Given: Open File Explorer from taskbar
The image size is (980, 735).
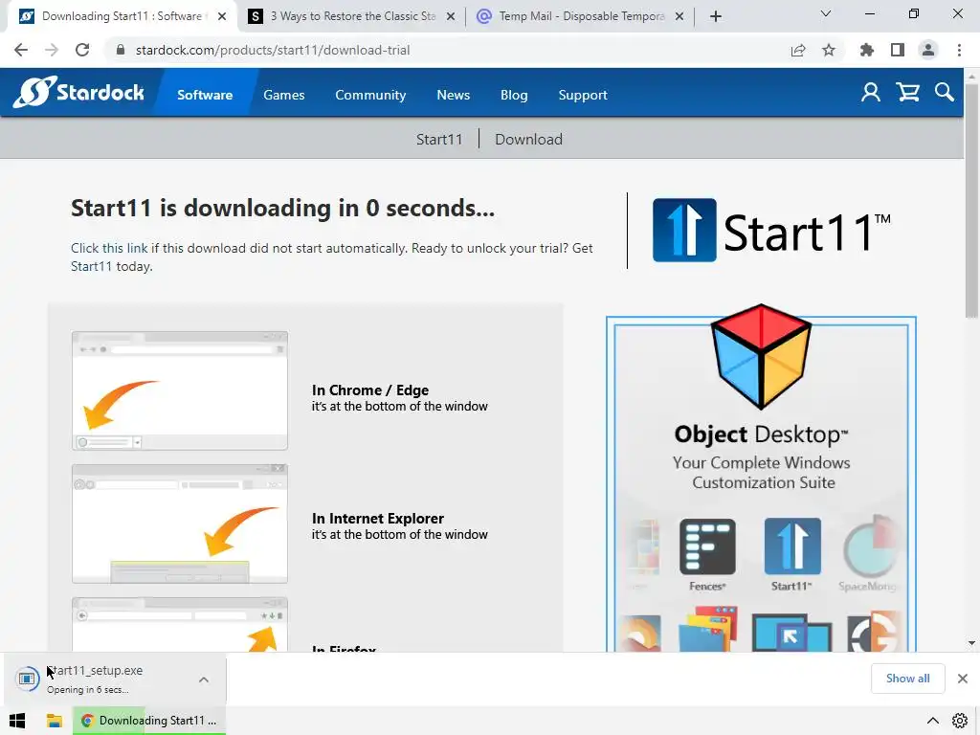Looking at the screenshot, I should [x=55, y=721].
